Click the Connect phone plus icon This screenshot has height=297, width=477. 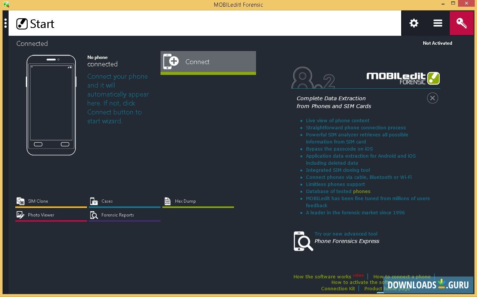171,61
